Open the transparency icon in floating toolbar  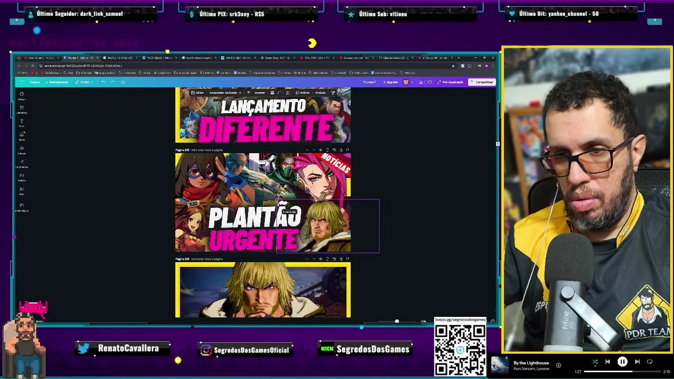coord(288,93)
